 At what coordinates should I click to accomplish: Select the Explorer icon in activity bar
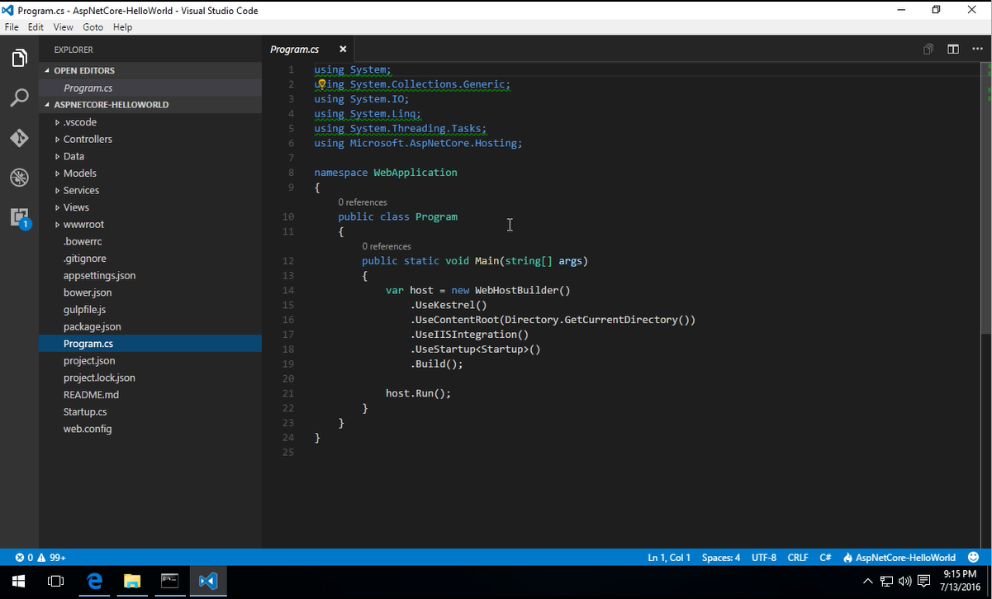coord(18,58)
